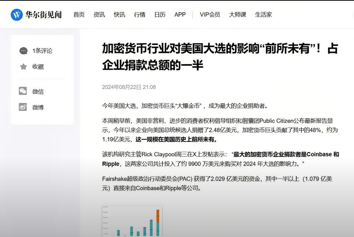Screen dimensions: 354x237
Task: Click the 微信 share label
Action: (x=38, y=91)
